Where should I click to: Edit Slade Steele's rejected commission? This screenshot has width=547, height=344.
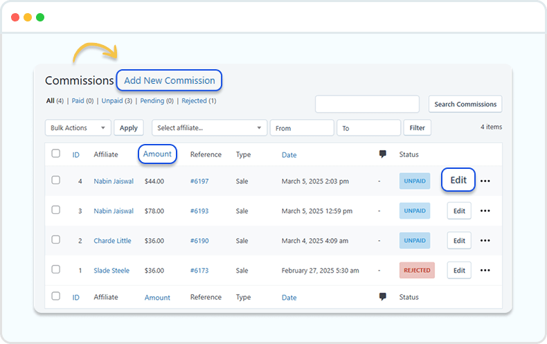coord(459,270)
